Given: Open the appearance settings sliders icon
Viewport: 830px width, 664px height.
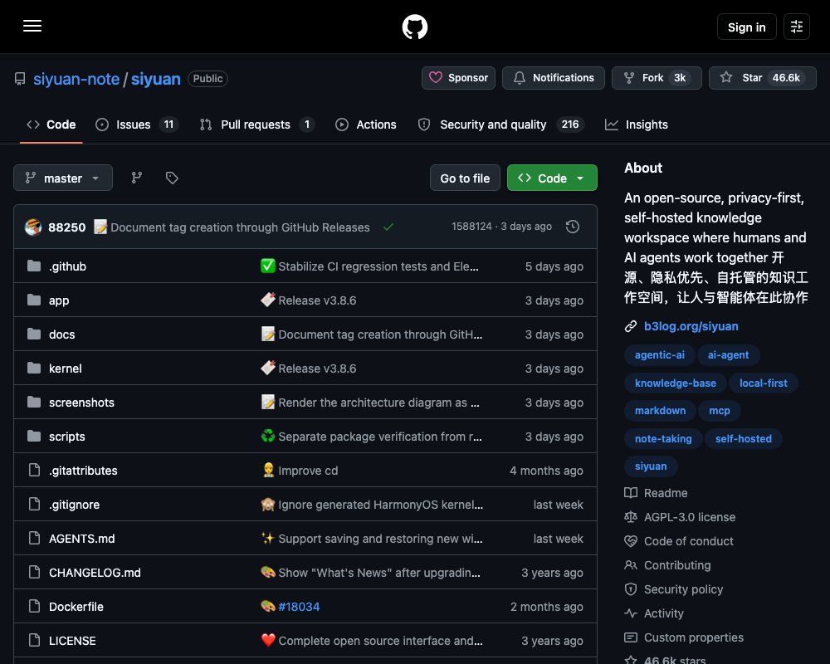Looking at the screenshot, I should pos(797,27).
